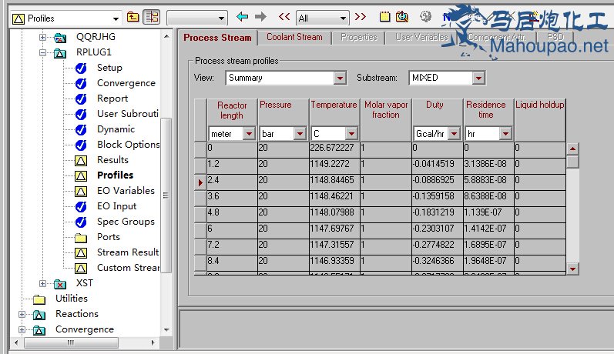This screenshot has height=354, width=614.
Task: Click the row selector for length 2.4
Action: point(200,182)
